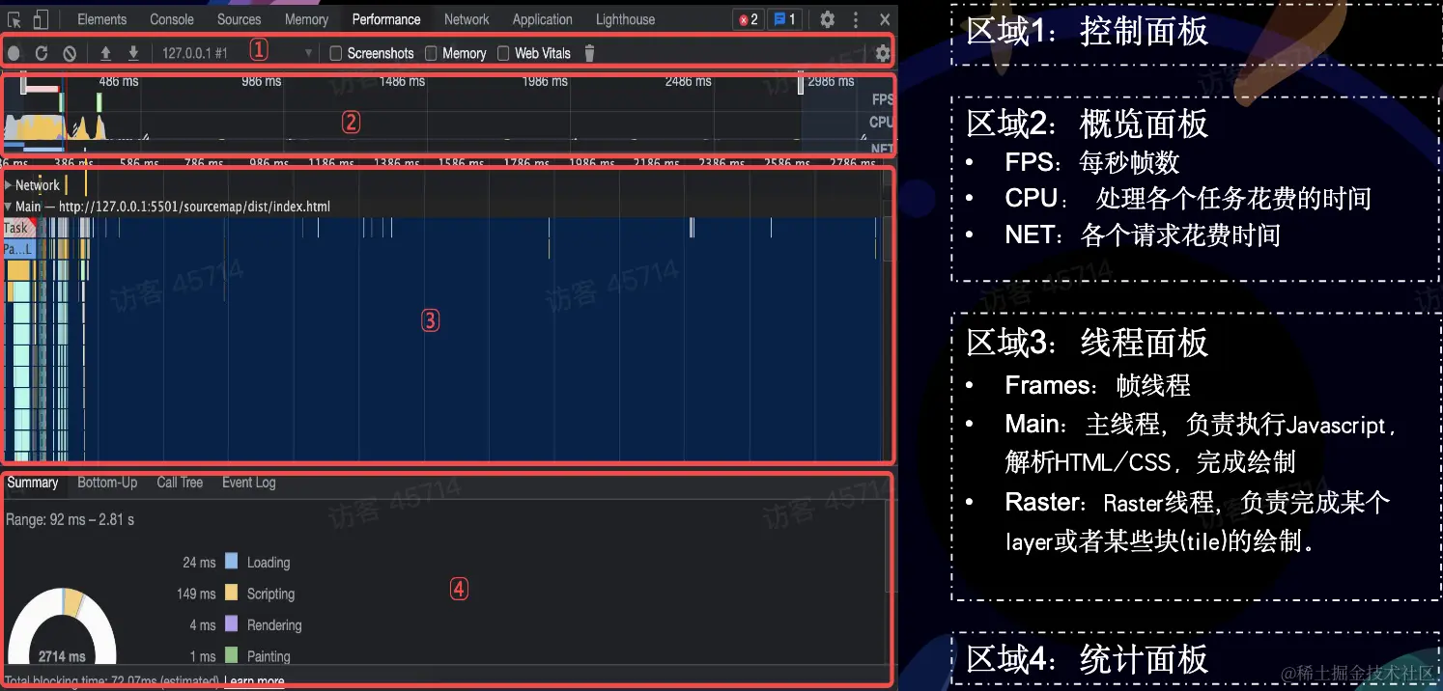Open the Call Tree tab
1443x691 pixels.
pos(180,483)
